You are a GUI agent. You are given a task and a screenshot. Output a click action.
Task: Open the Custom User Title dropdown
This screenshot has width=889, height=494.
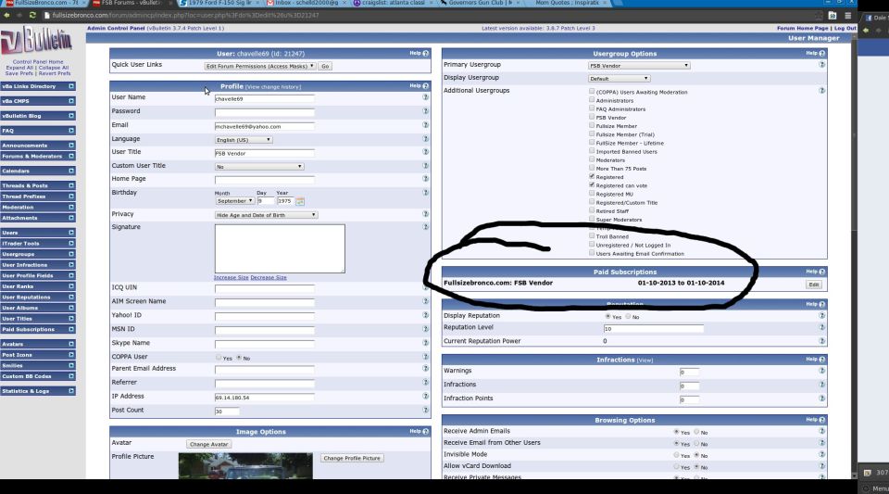pos(259,166)
